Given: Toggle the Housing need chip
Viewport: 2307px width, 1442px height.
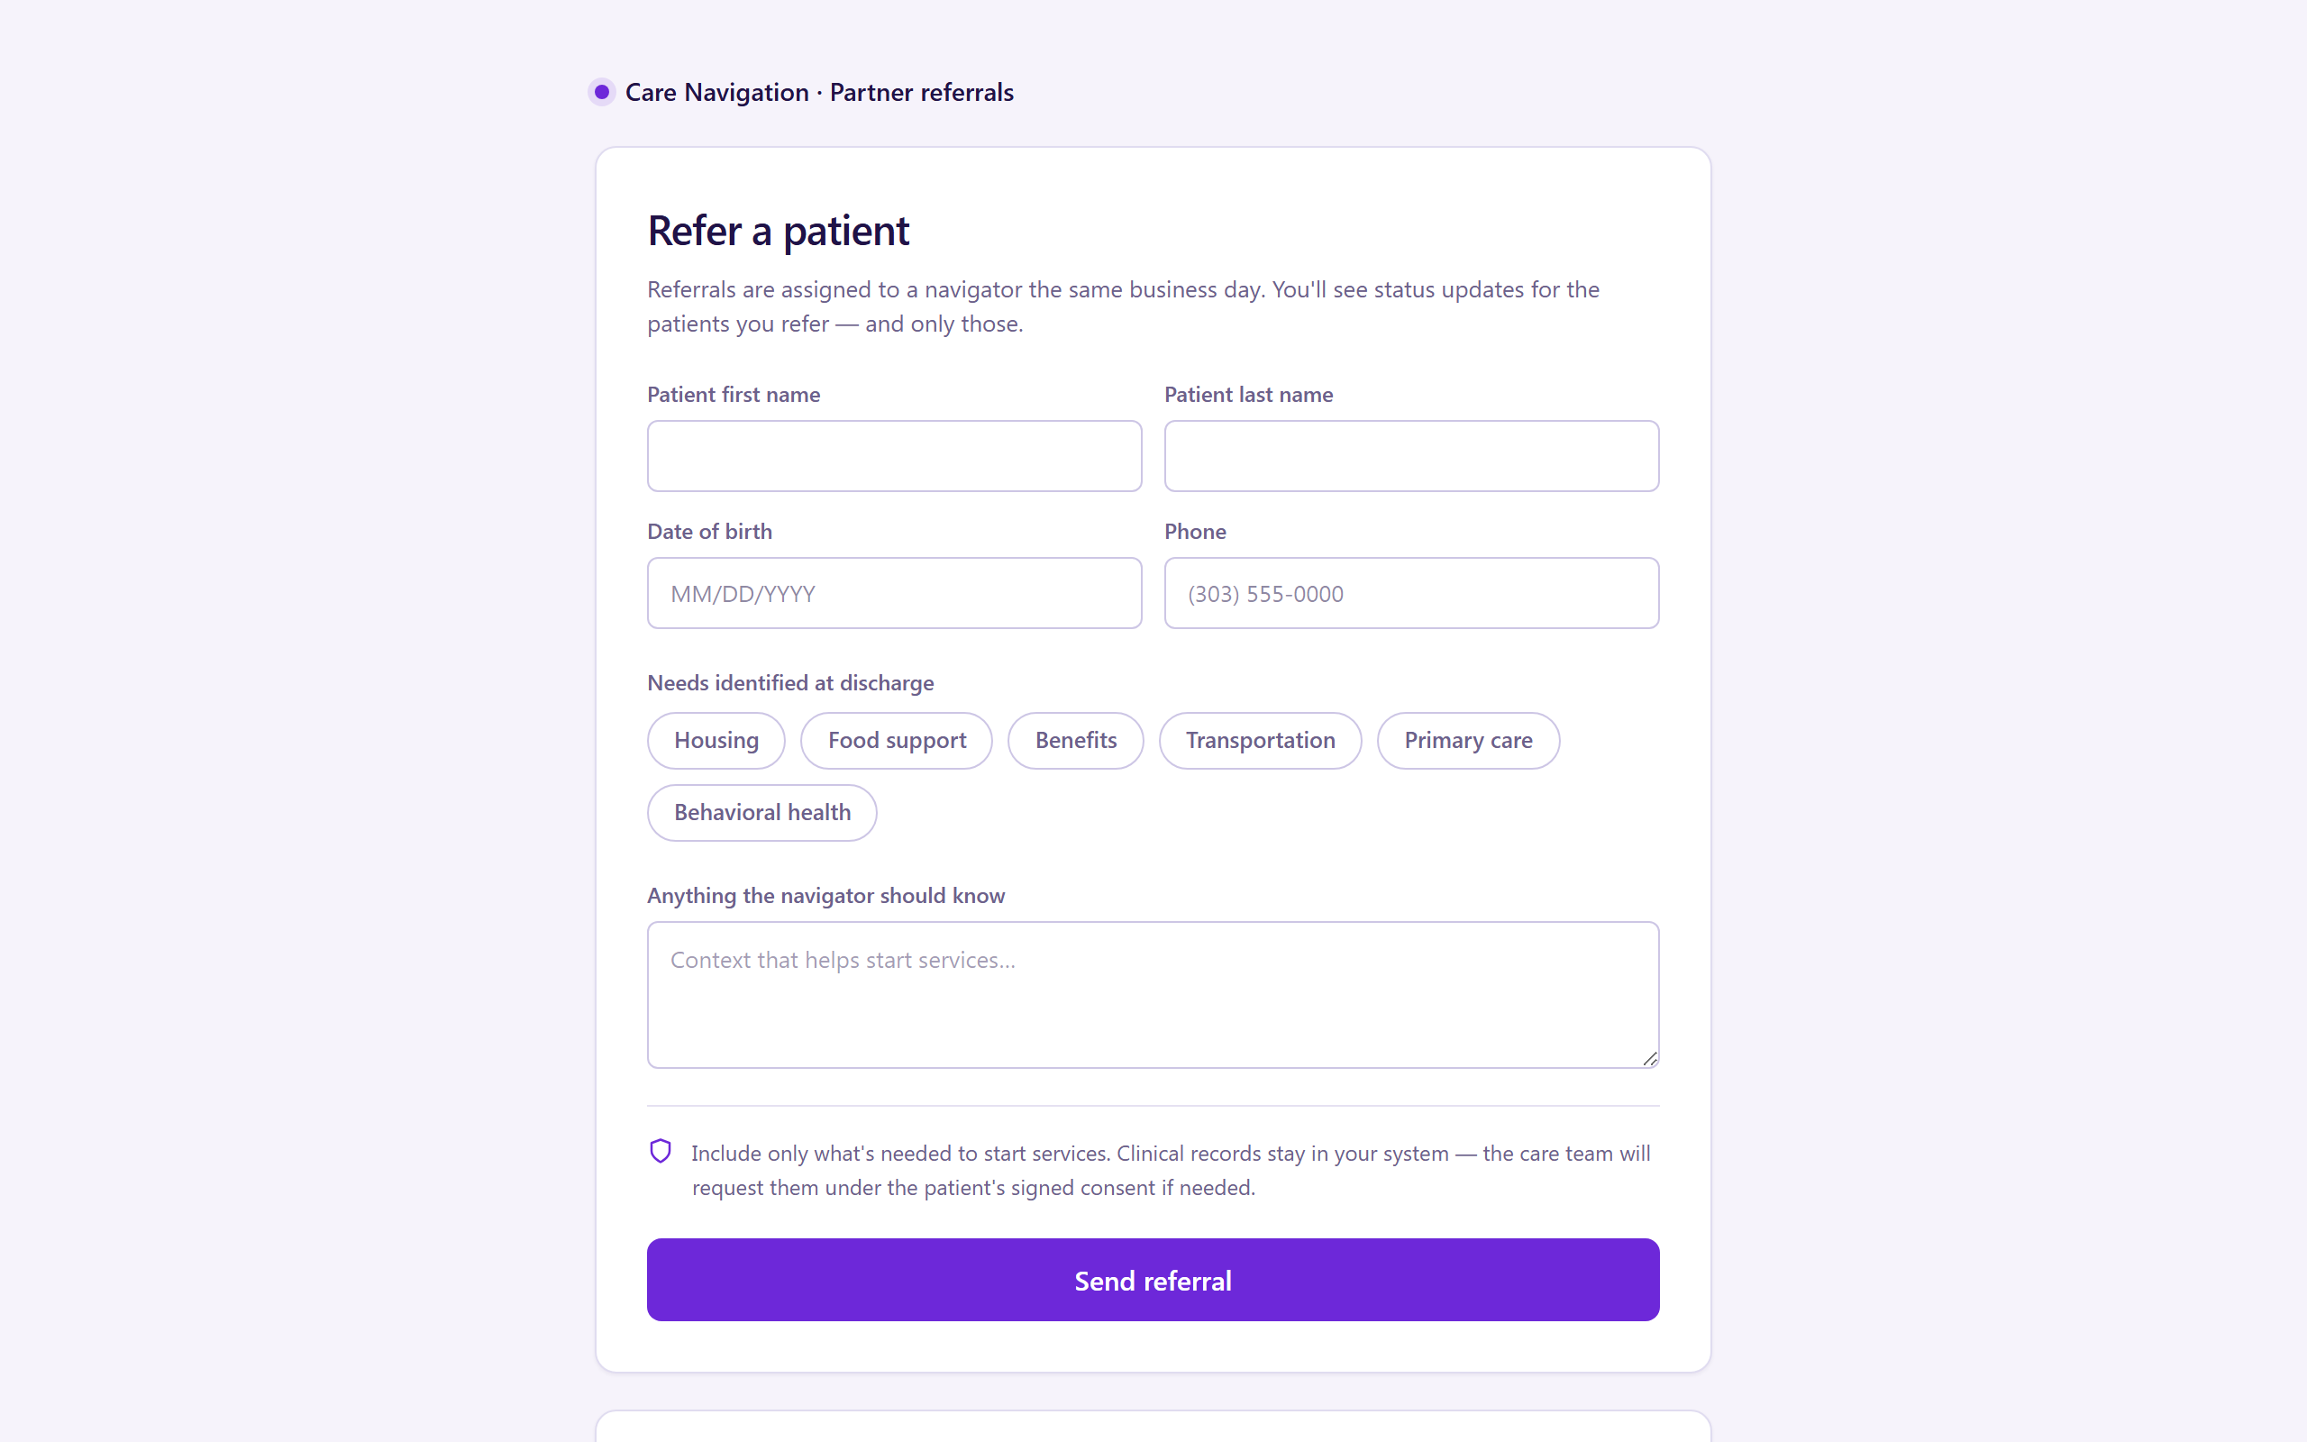Looking at the screenshot, I should click(716, 740).
